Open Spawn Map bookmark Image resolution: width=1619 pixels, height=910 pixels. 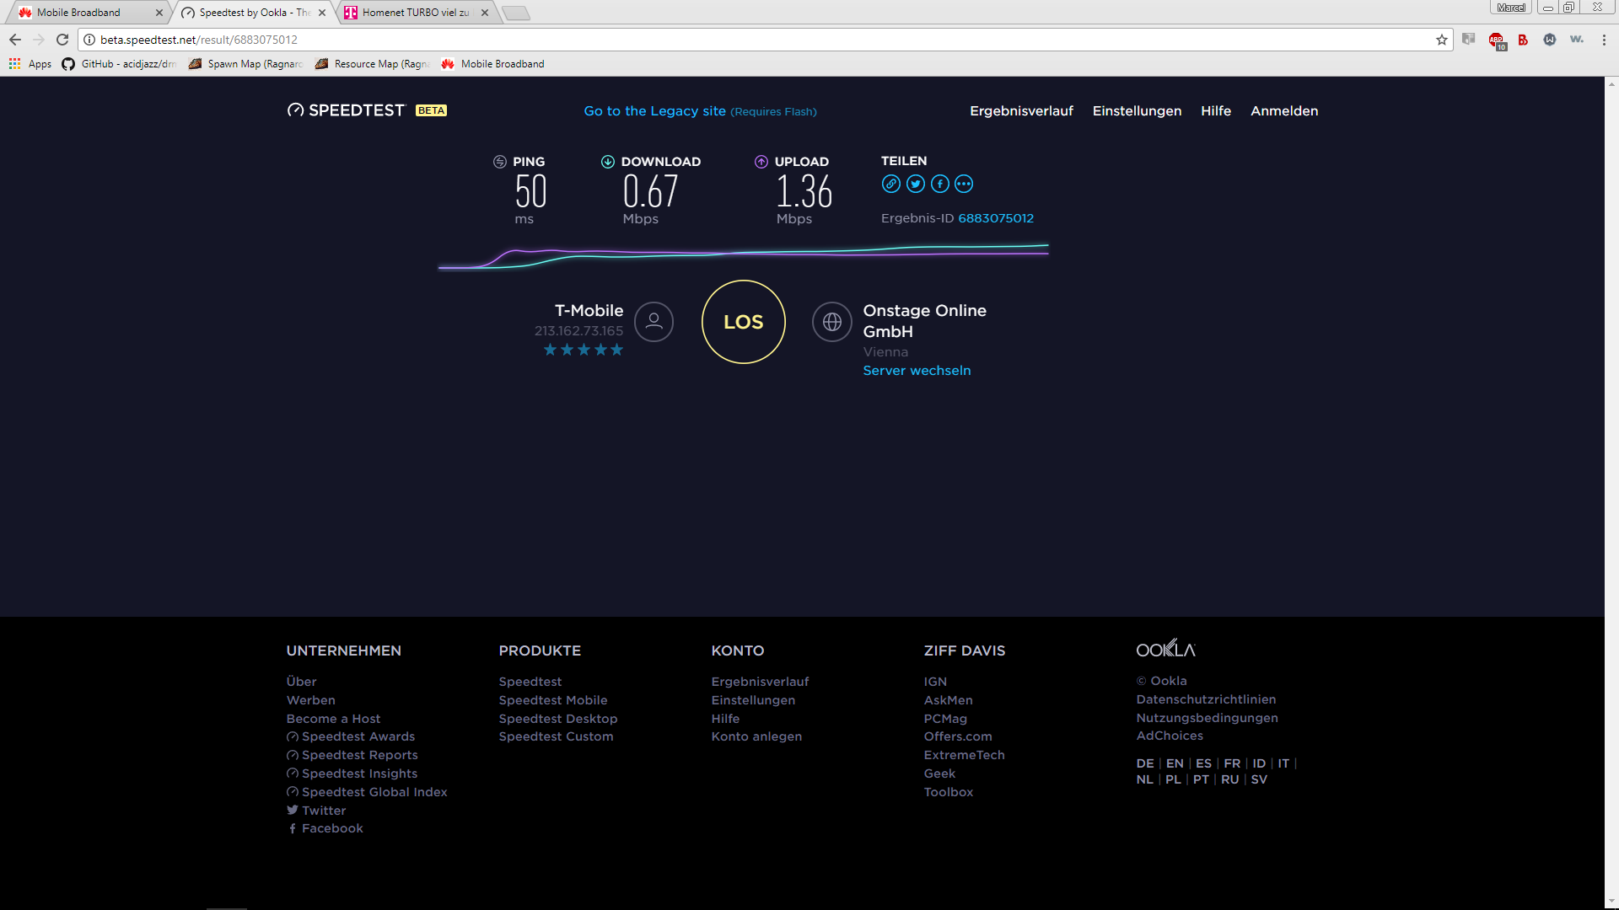(245, 64)
